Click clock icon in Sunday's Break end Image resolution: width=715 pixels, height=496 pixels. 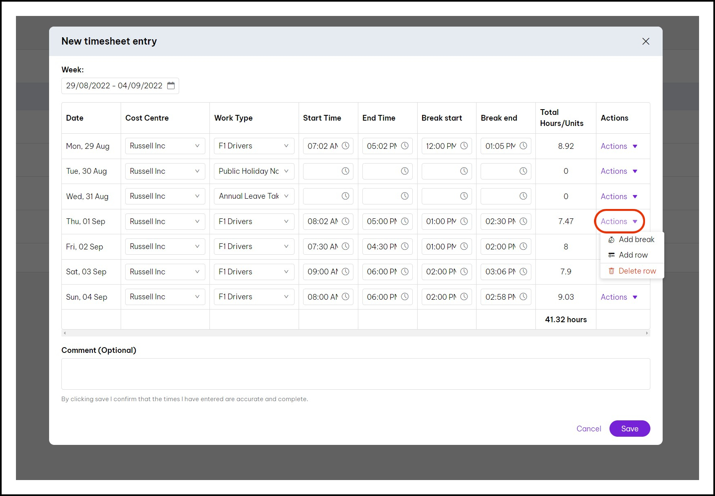coord(523,297)
